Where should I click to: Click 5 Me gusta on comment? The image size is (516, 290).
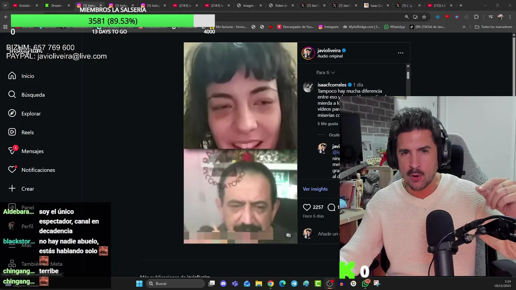click(327, 124)
